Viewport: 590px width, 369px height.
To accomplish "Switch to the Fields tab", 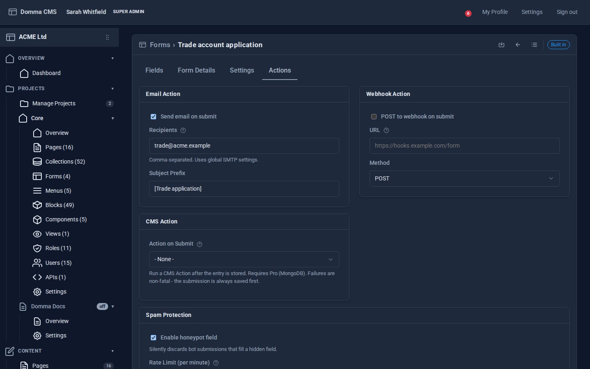I will 154,71.
